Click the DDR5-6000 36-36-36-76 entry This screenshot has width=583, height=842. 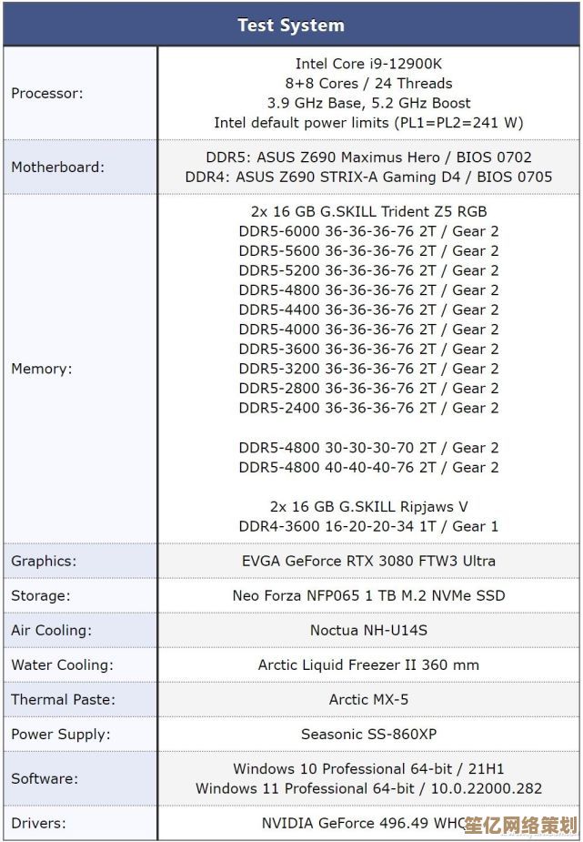tap(368, 231)
